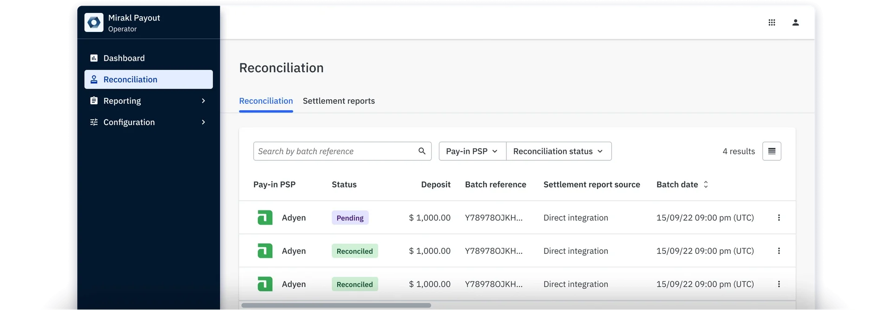Screen dimensions: 892x310
Task: Click the search magnifier icon
Action: [x=422, y=151]
